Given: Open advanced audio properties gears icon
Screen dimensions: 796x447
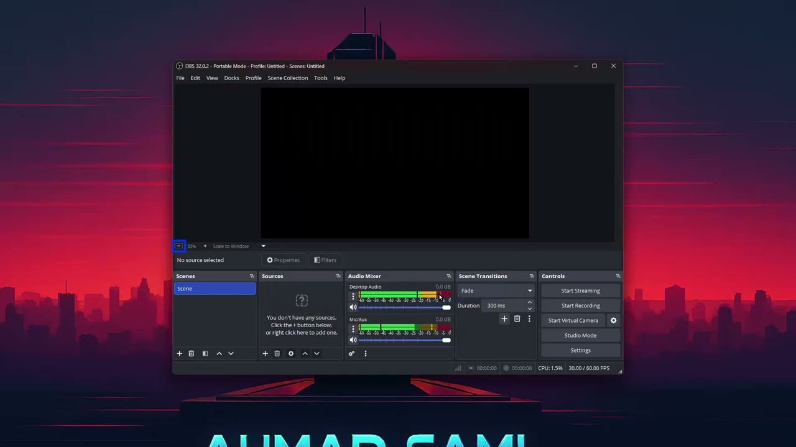Looking at the screenshot, I should point(351,353).
